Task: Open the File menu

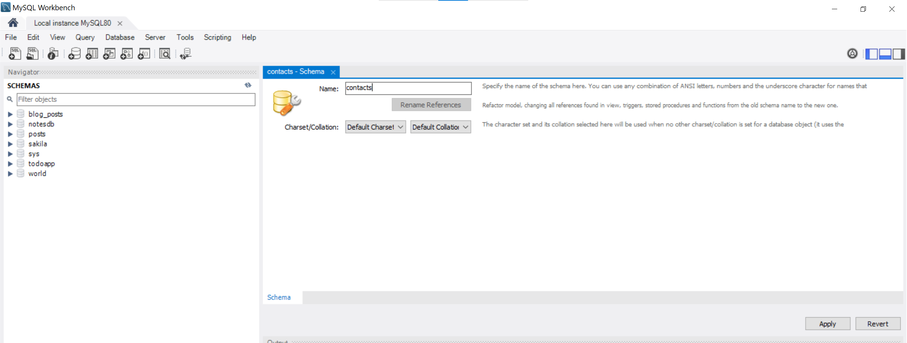Action: (11, 37)
